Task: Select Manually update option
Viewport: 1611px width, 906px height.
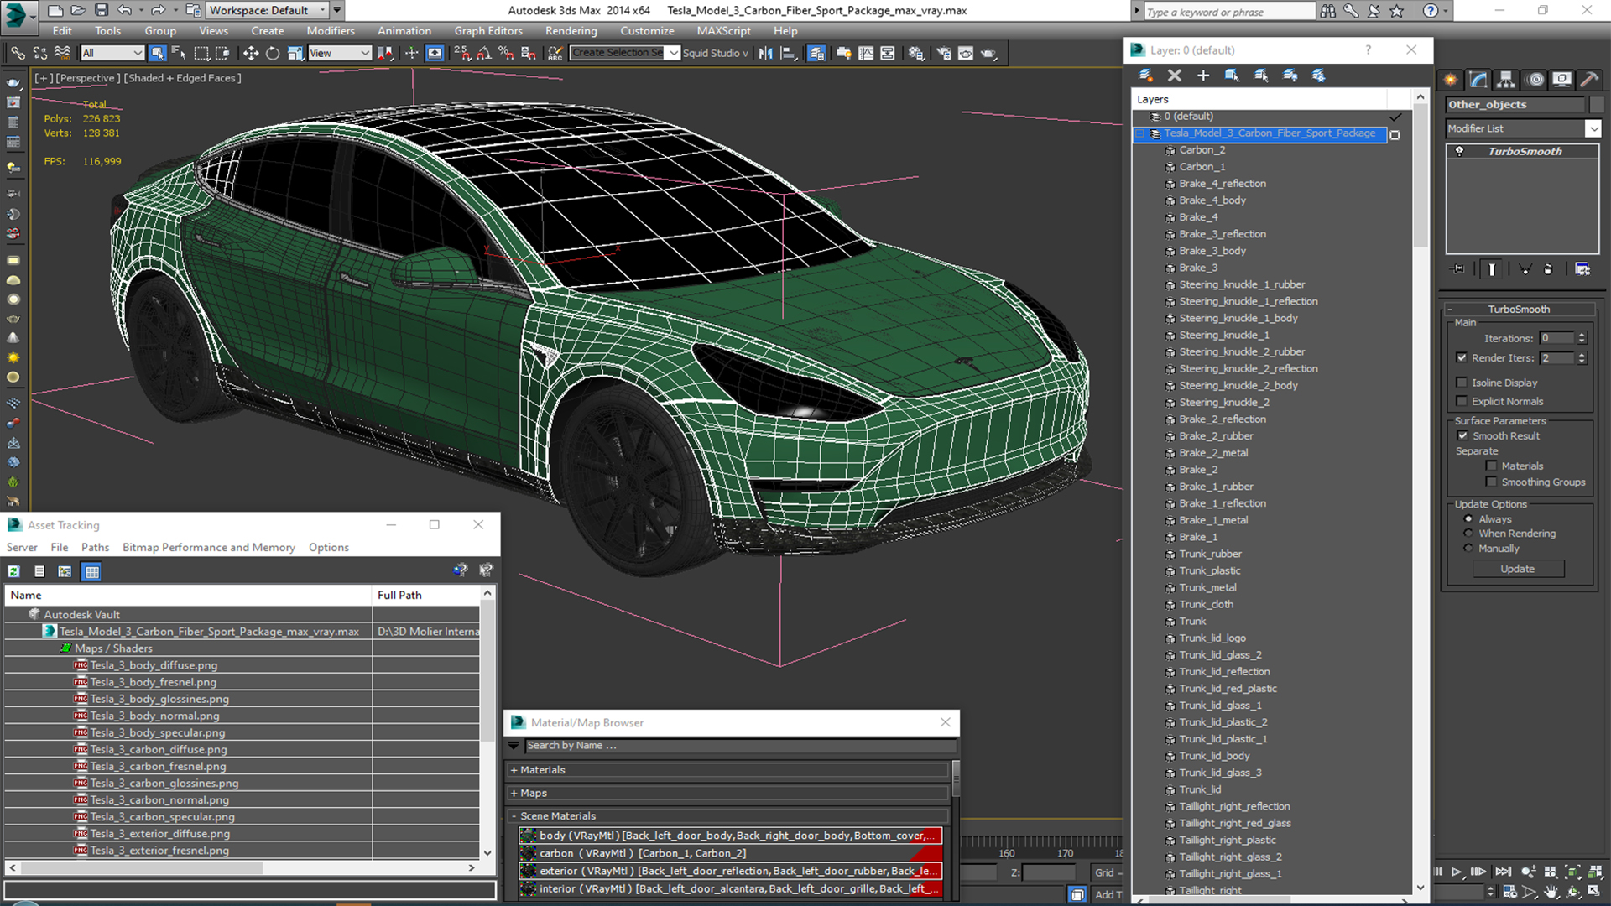Action: (1468, 549)
